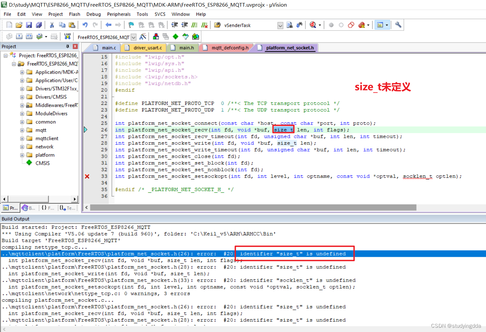Click the Find in Files icon

[x=217, y=25]
